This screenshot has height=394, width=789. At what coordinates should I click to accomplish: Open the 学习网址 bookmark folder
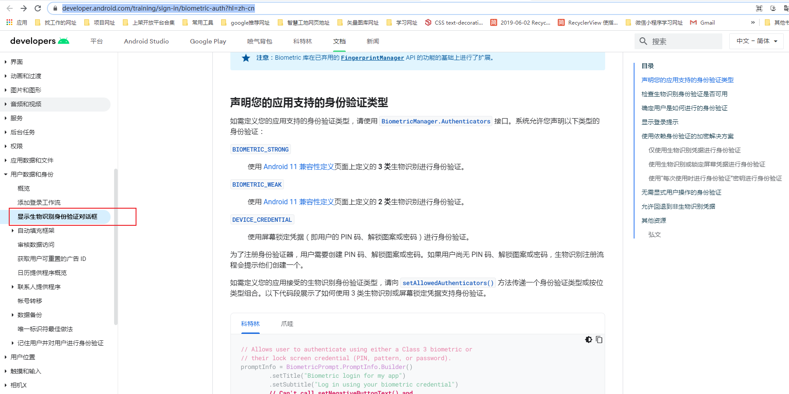coord(402,22)
